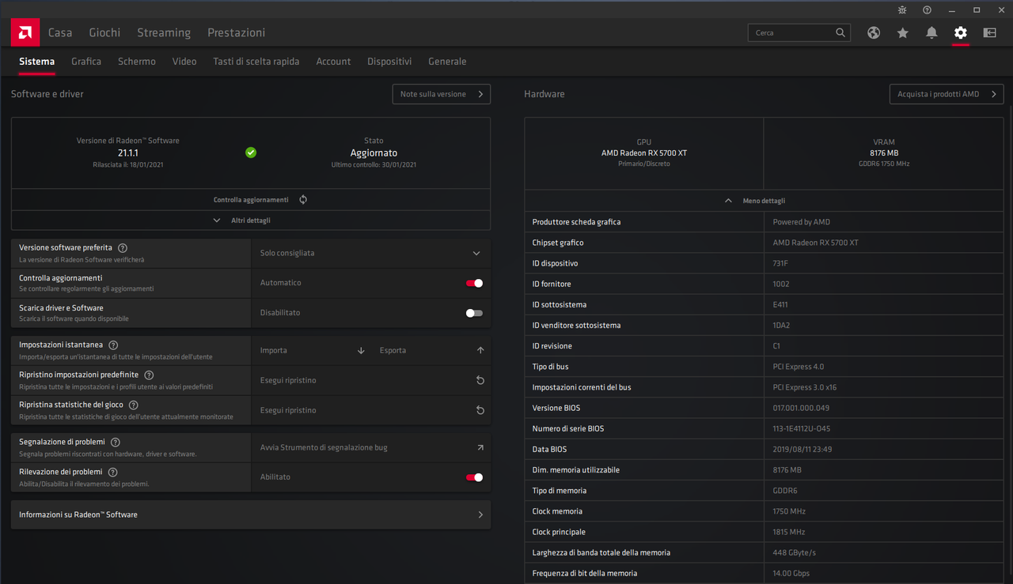Viewport: 1013px width, 584px height.
Task: Click Note sulla versione button
Action: coord(442,94)
